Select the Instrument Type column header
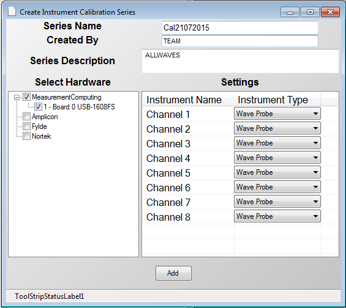 [x=277, y=100]
